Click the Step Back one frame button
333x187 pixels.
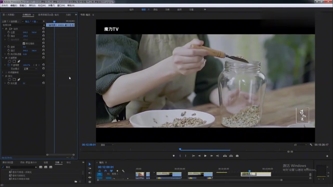tap(199, 156)
